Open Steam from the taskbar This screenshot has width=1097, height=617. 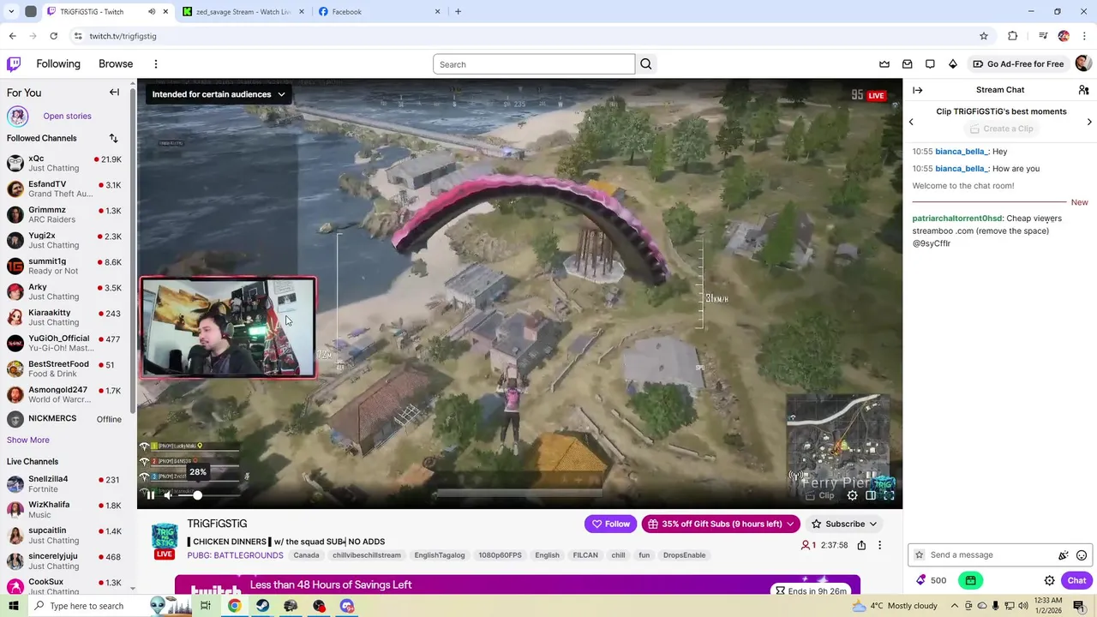tap(262, 606)
